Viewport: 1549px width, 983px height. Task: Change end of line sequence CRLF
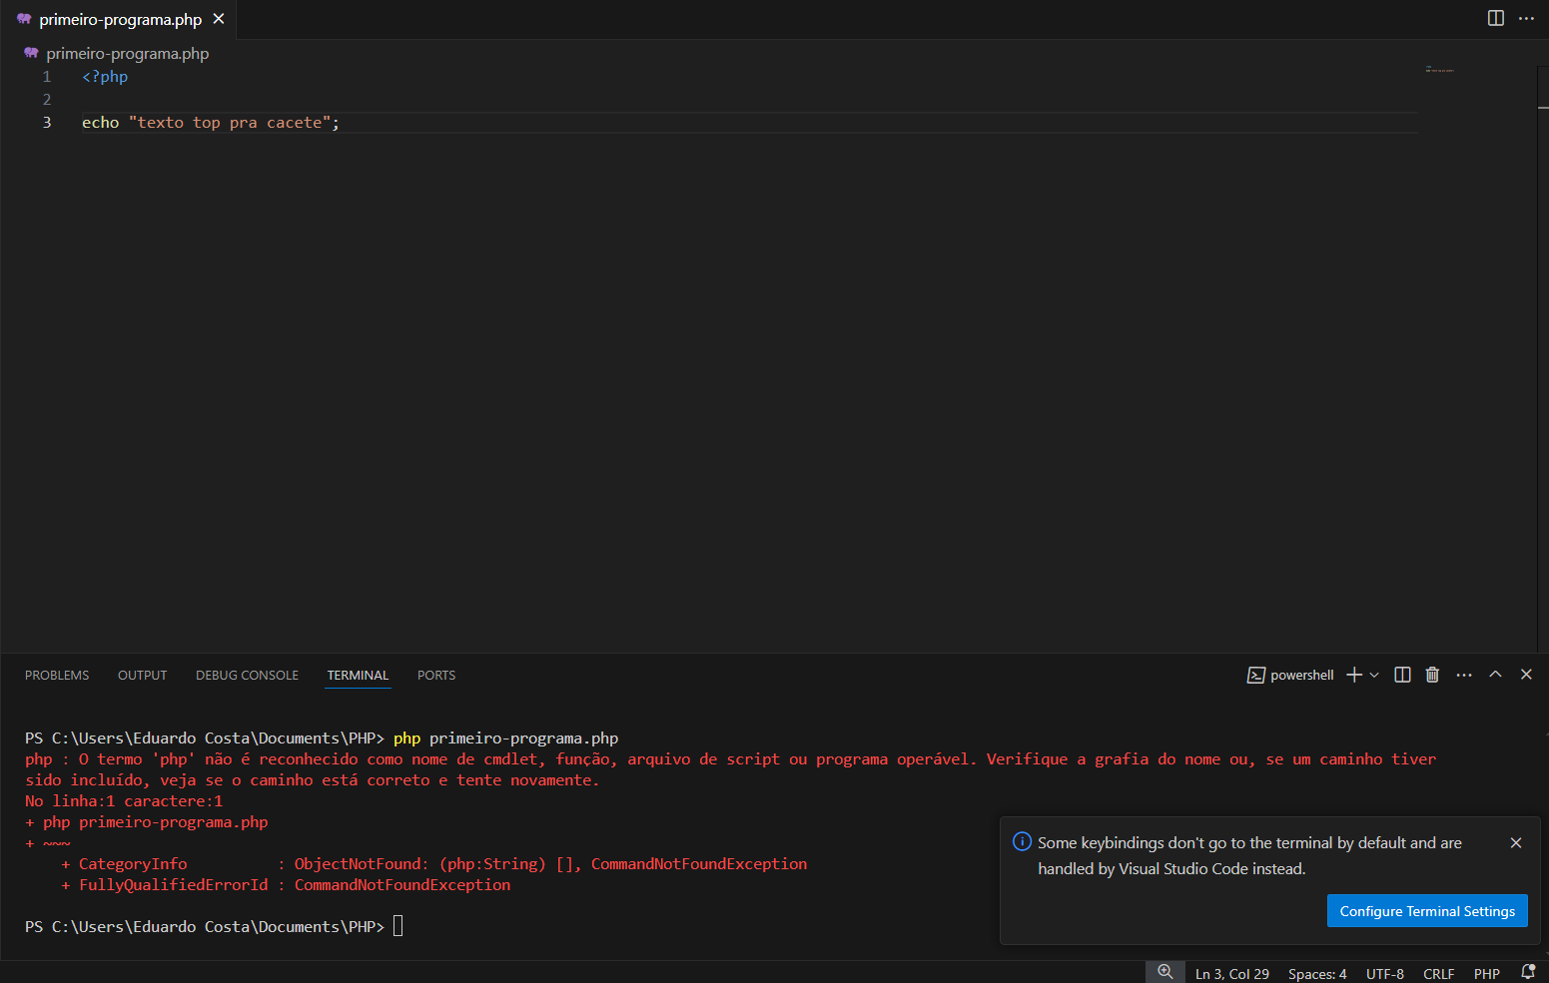1439,974
